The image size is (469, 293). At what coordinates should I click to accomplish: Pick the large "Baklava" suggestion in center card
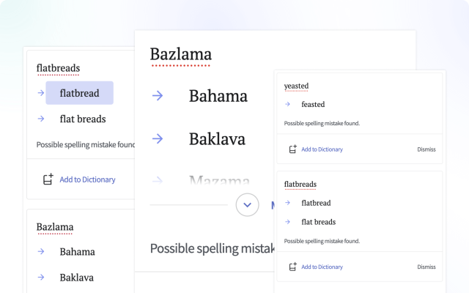[217, 138]
